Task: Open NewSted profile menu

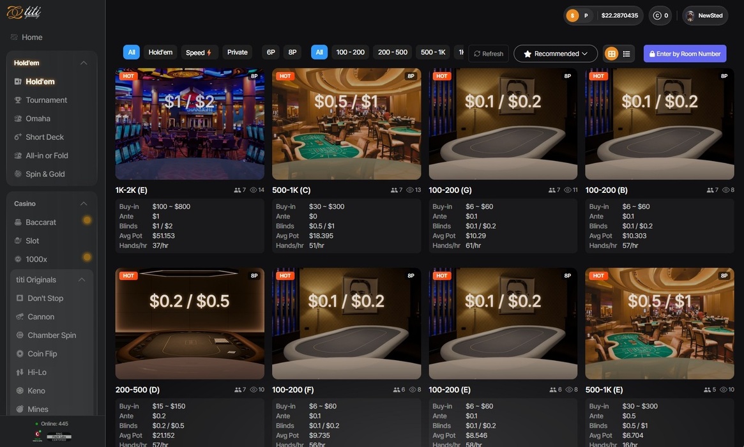Action: (x=704, y=16)
